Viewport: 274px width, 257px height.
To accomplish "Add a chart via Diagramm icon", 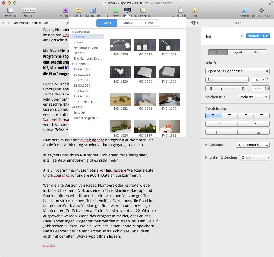I will pyautogui.click(x=93, y=10).
